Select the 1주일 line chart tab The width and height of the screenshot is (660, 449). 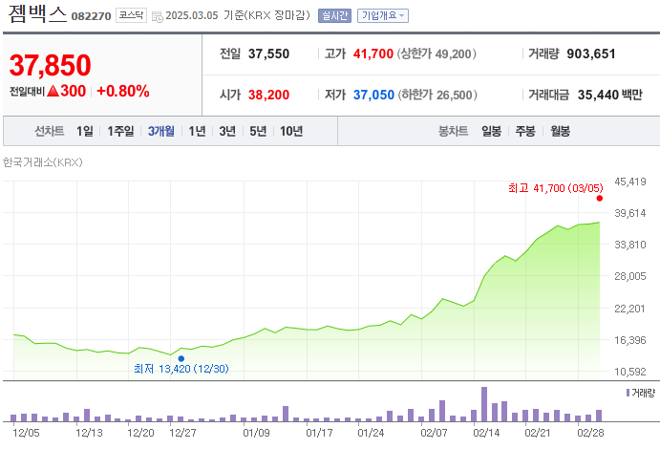[x=120, y=131]
